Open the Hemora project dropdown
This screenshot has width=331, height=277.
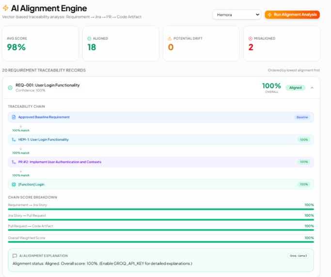236,15
